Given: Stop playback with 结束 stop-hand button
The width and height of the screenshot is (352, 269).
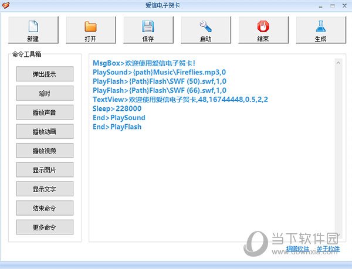Looking at the screenshot, I should [263, 31].
